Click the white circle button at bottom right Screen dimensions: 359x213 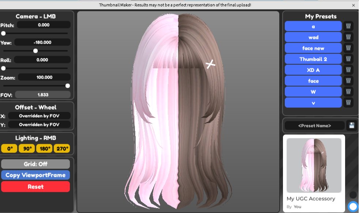click(x=353, y=206)
